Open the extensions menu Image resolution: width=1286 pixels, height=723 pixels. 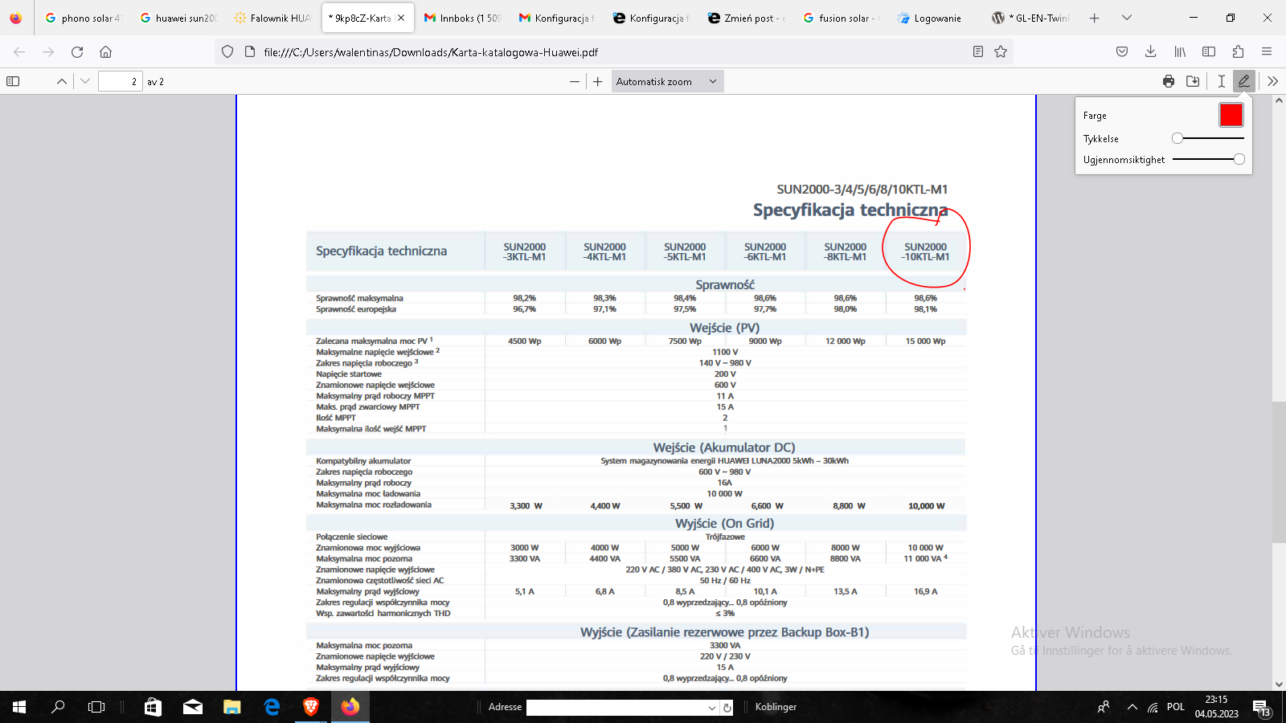1238,51
